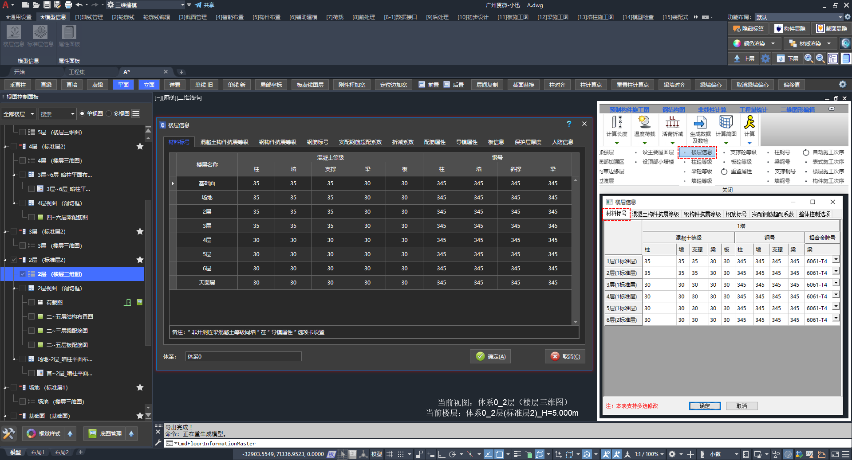The height and width of the screenshot is (460, 852).
Task: Toggle checkbox for 2层 (楼层三维图)
Action: [23, 274]
